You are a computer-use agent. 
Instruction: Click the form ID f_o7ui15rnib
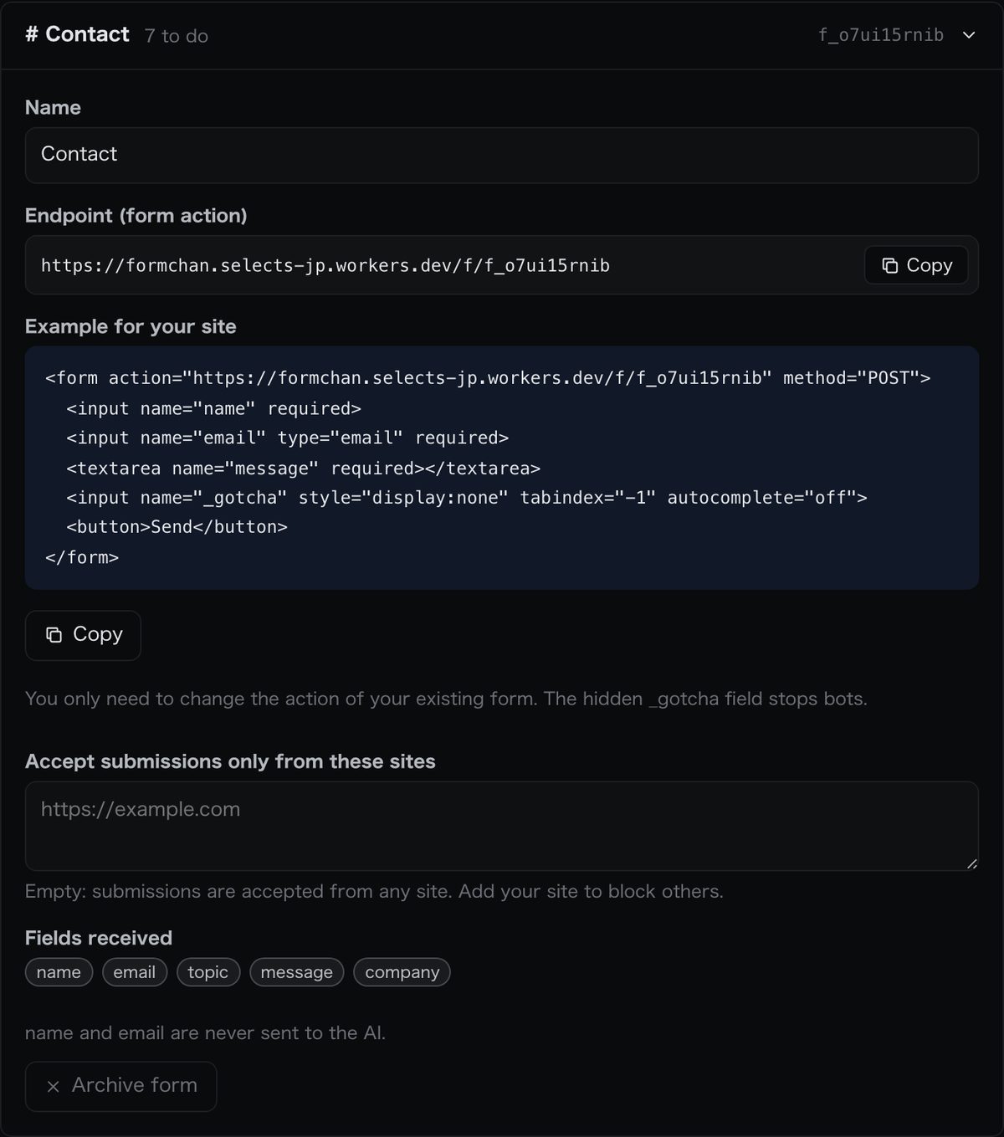[881, 35]
